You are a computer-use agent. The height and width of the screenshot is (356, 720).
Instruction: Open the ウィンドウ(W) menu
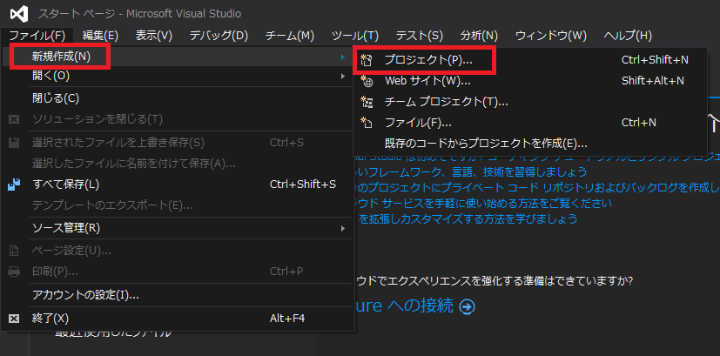pyautogui.click(x=551, y=36)
